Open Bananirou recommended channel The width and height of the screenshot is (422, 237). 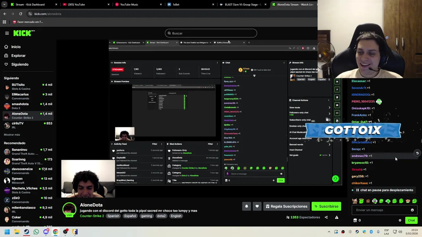[28, 151]
